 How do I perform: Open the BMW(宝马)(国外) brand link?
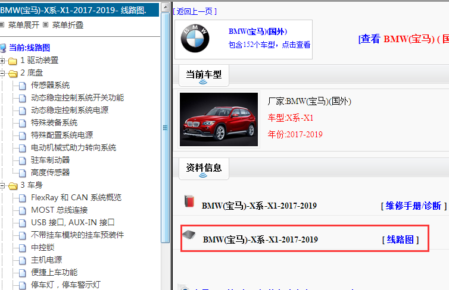[258, 31]
